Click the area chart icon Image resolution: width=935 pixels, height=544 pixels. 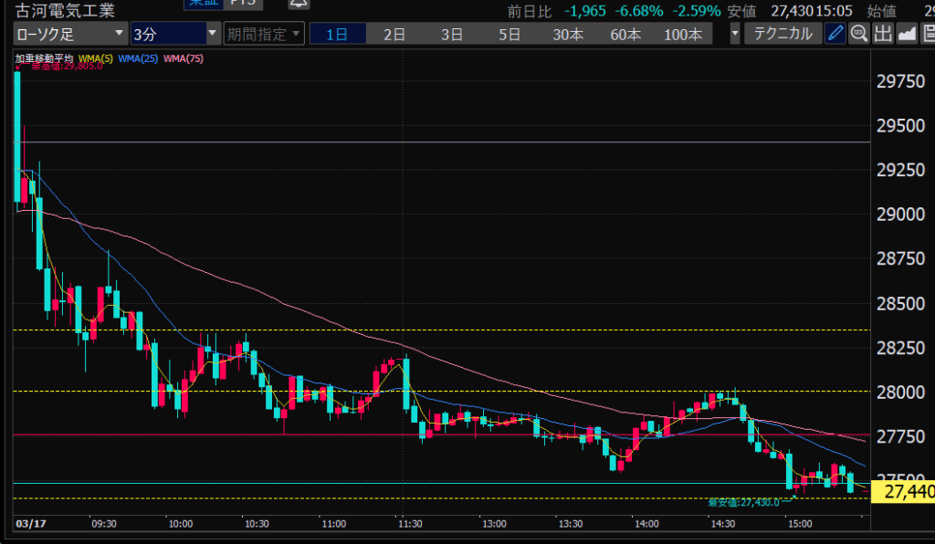(x=907, y=35)
